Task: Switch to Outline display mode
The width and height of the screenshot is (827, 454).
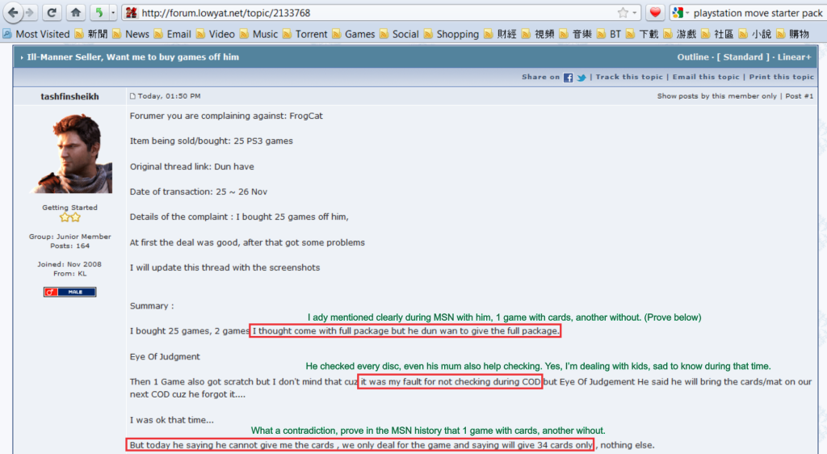Action: coord(692,57)
